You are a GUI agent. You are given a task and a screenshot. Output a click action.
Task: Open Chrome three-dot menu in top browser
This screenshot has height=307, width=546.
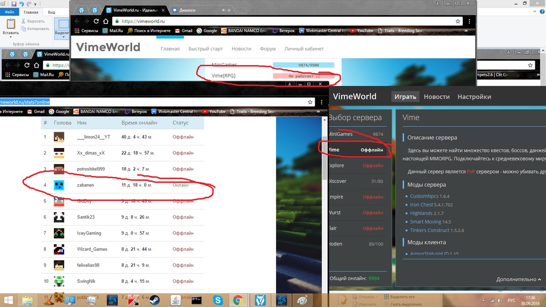[x=470, y=21]
